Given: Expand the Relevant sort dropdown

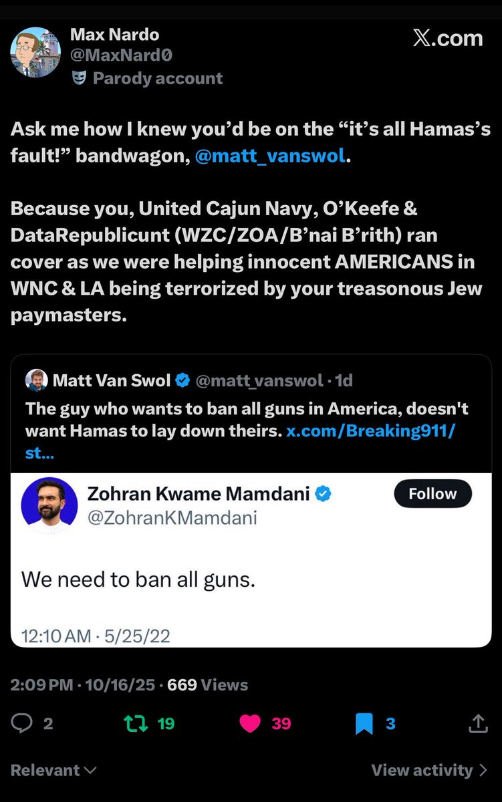Looking at the screenshot, I should click(53, 770).
